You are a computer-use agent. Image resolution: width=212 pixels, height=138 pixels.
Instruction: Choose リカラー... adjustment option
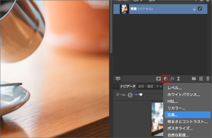tap(176, 108)
